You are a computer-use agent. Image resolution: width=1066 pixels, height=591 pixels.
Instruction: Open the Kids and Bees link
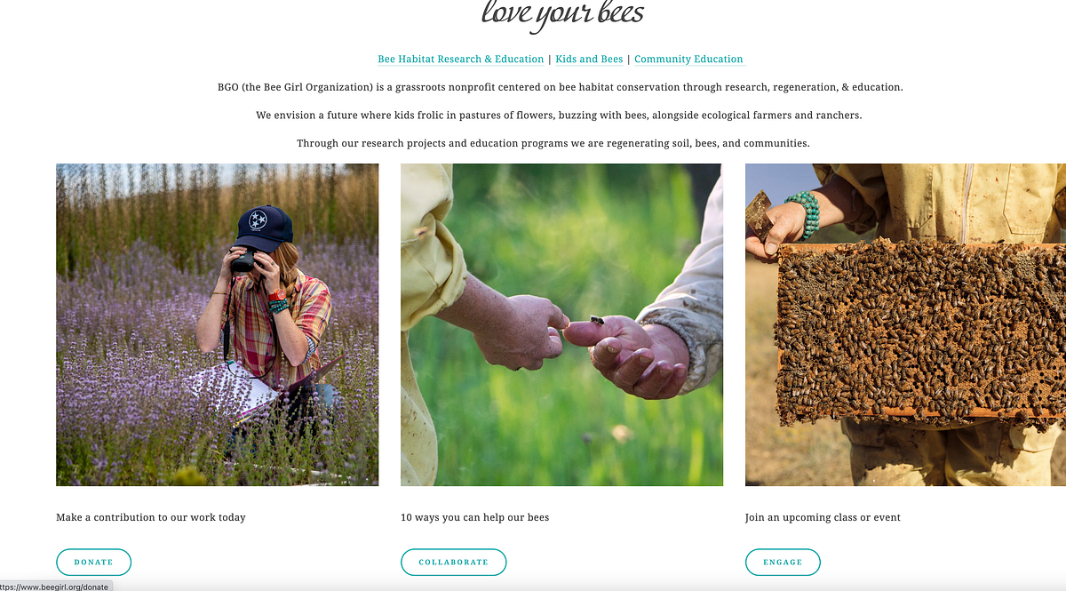pos(589,60)
